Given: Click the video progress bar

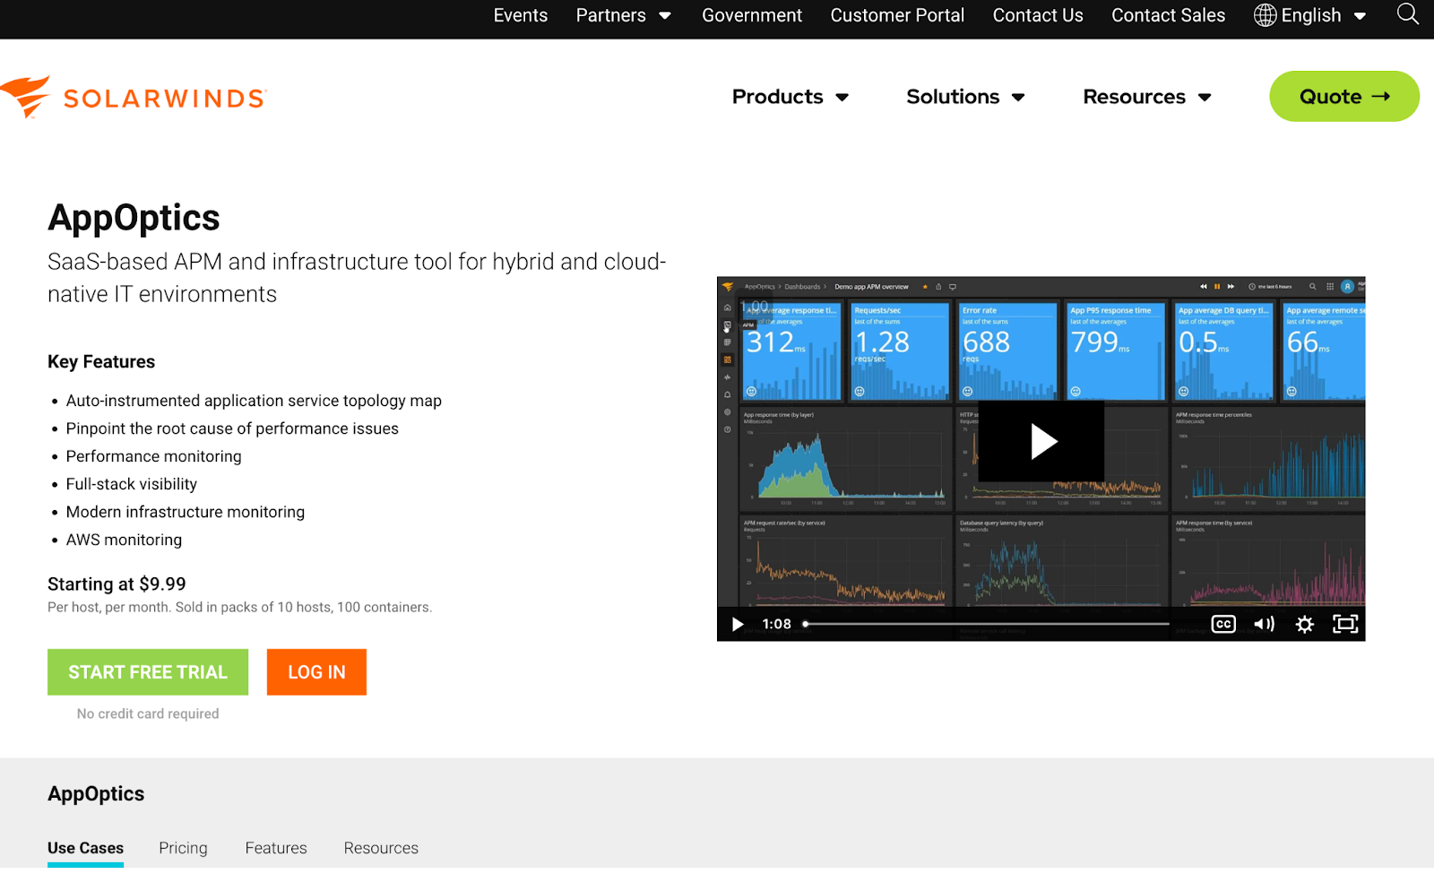Looking at the screenshot, I should 987,624.
